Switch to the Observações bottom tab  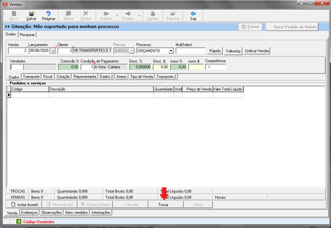click(51, 212)
